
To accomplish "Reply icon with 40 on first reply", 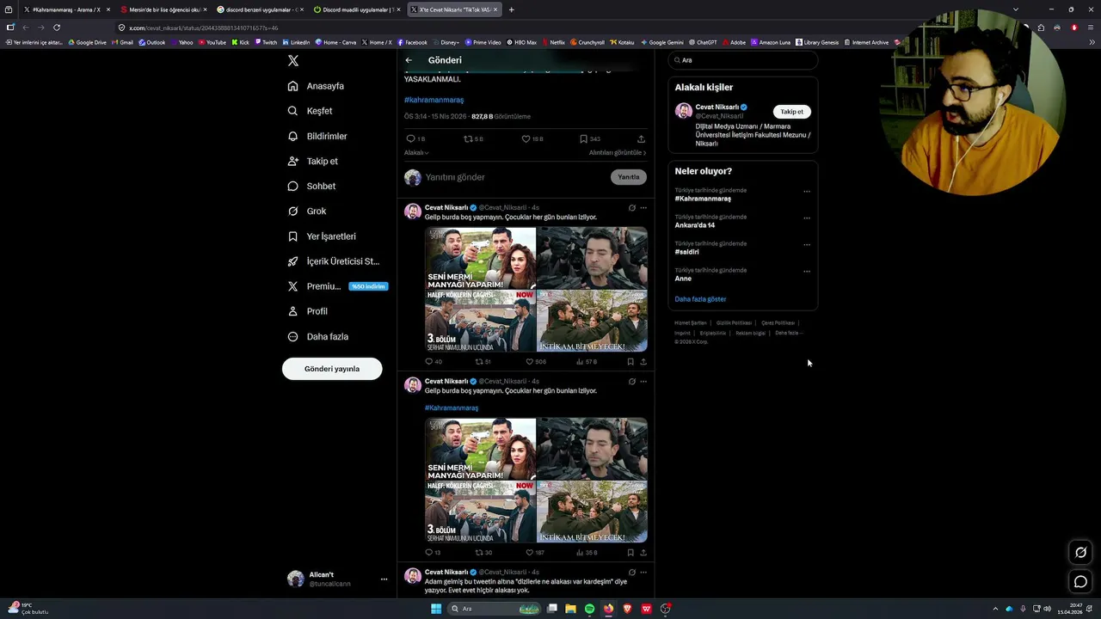I will tap(429, 362).
